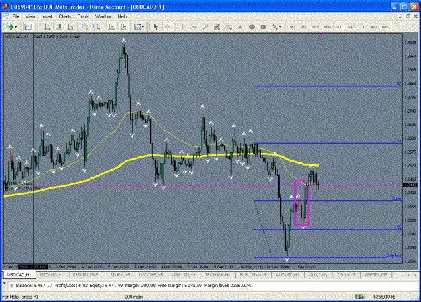Zoom out of the chart
The height and width of the screenshot is (302, 421).
96,27
